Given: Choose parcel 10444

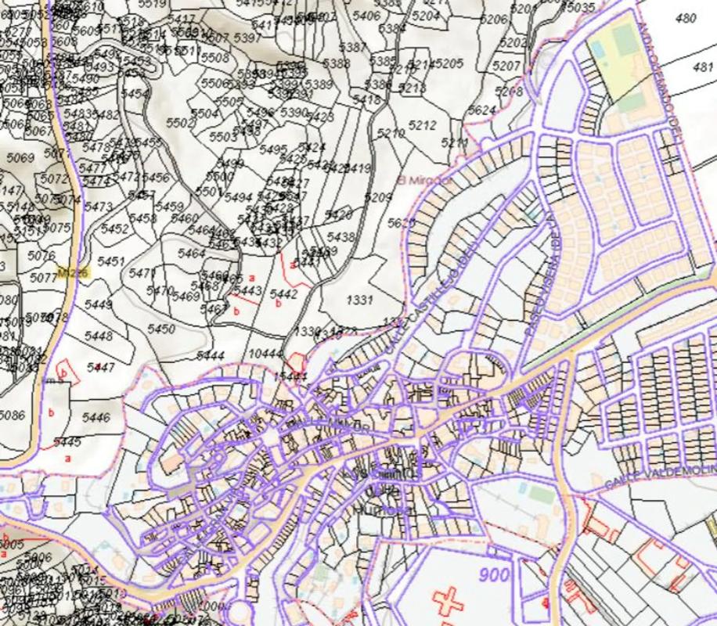Looking at the screenshot, I should 265,355.
